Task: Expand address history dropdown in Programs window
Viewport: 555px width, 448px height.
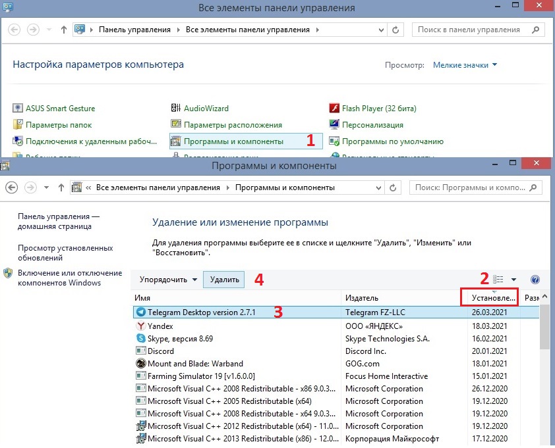Action: (378, 187)
